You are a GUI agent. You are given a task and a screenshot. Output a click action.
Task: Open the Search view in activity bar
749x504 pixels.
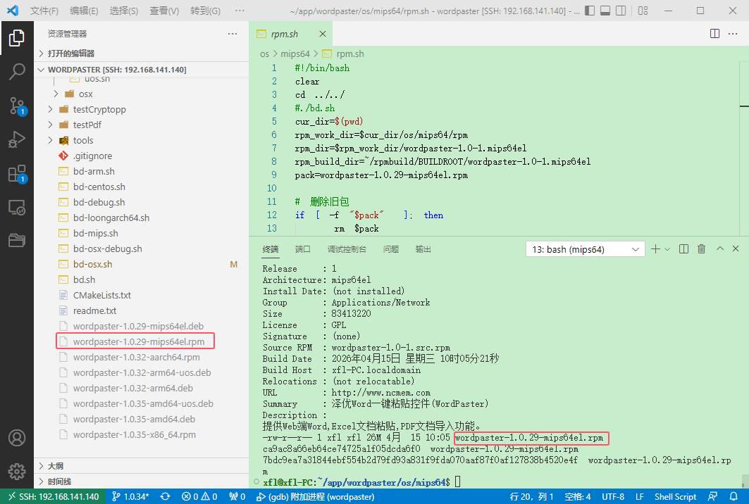tap(17, 72)
